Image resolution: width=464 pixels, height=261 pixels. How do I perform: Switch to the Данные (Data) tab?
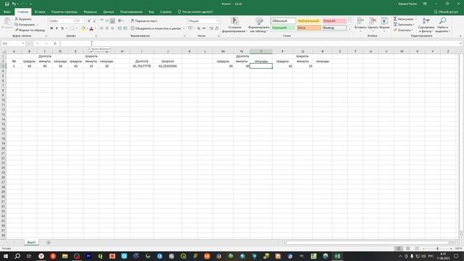point(109,12)
